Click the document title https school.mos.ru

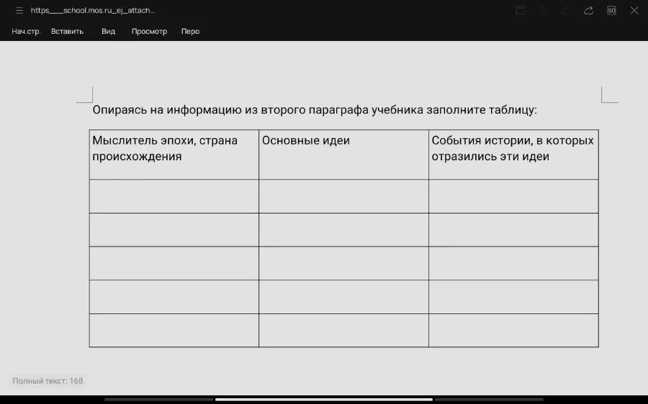coord(93,11)
